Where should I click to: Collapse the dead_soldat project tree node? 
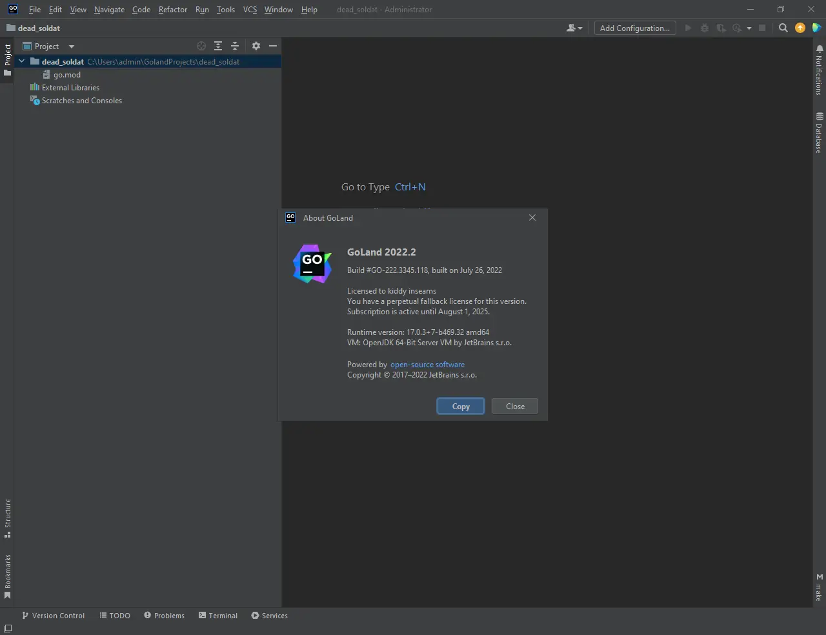pos(22,62)
